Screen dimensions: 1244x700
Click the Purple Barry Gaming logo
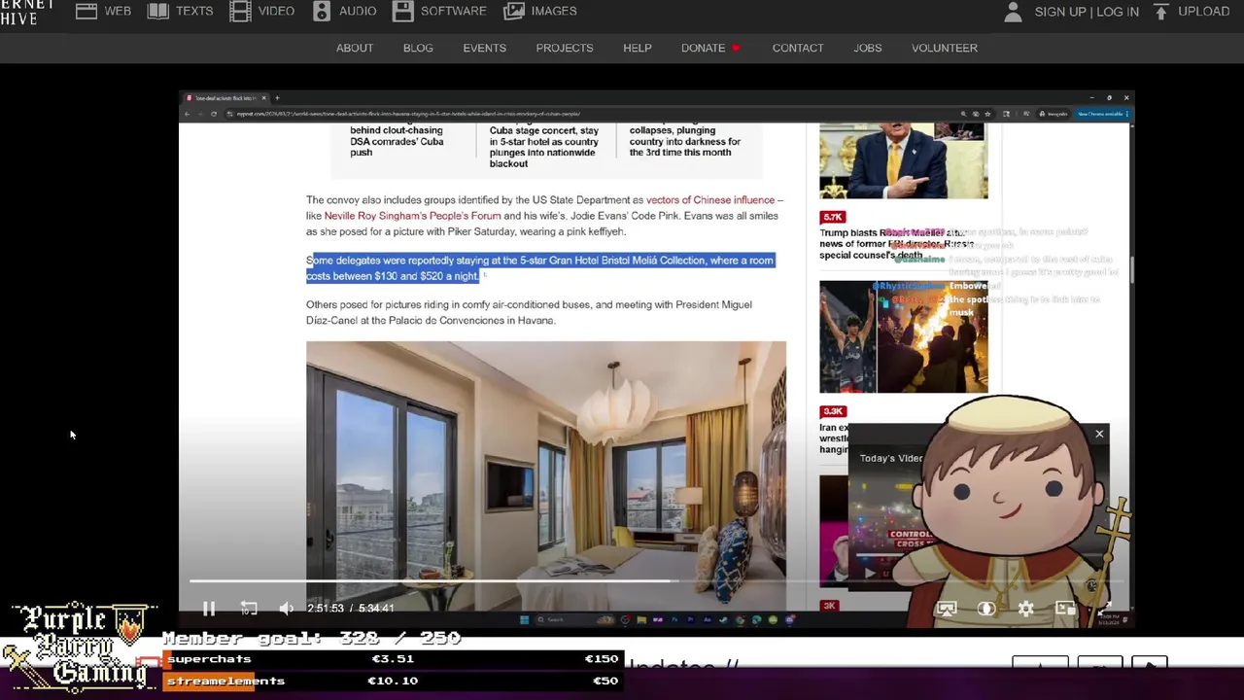pos(80,646)
